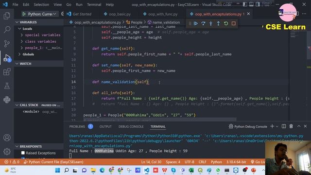311x175 pixels.
Task: Toggle Raised Exceptions breakpoint checkbox
Action: click(x=23, y=153)
